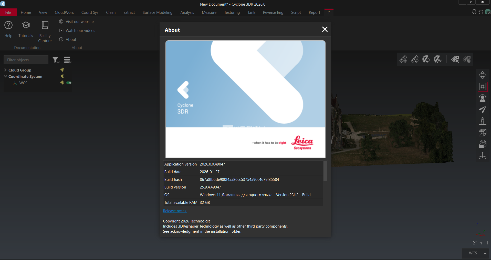Click the ruler with plus measurement icon
Image resolution: width=491 pixels, height=260 pixels.
403,59
